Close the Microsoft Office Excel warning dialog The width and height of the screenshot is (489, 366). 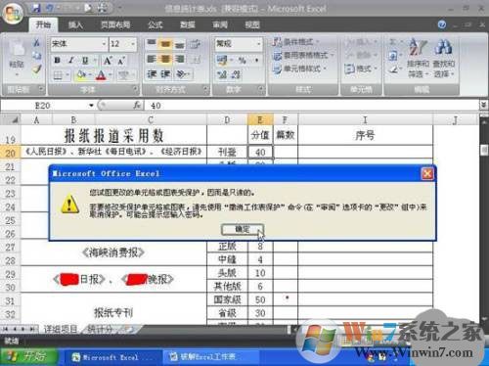tap(427, 174)
